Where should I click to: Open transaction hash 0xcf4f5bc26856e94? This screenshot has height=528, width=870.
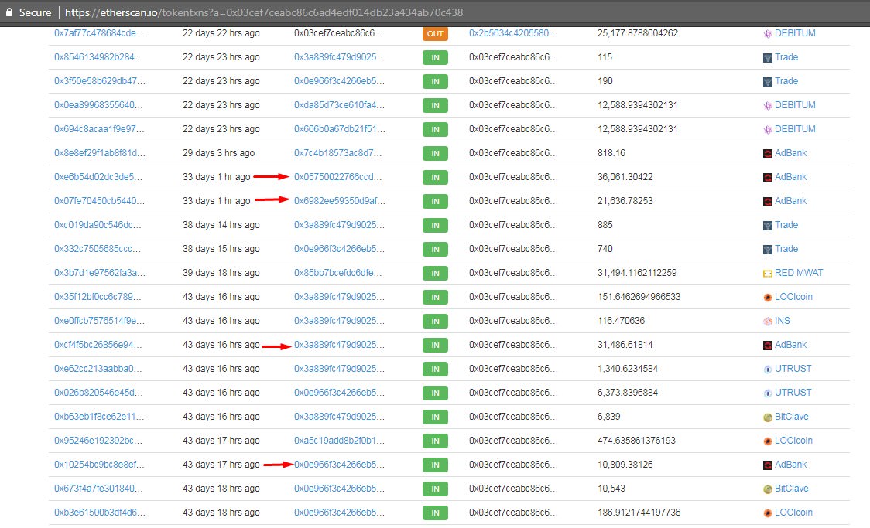(98, 345)
